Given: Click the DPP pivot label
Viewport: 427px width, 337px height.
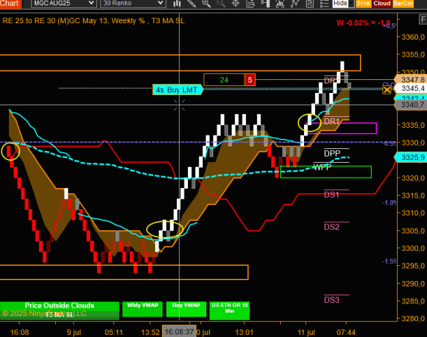Looking at the screenshot, I should click(x=332, y=154).
